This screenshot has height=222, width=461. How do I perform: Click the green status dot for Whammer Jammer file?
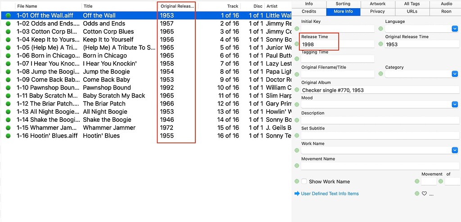(8, 128)
